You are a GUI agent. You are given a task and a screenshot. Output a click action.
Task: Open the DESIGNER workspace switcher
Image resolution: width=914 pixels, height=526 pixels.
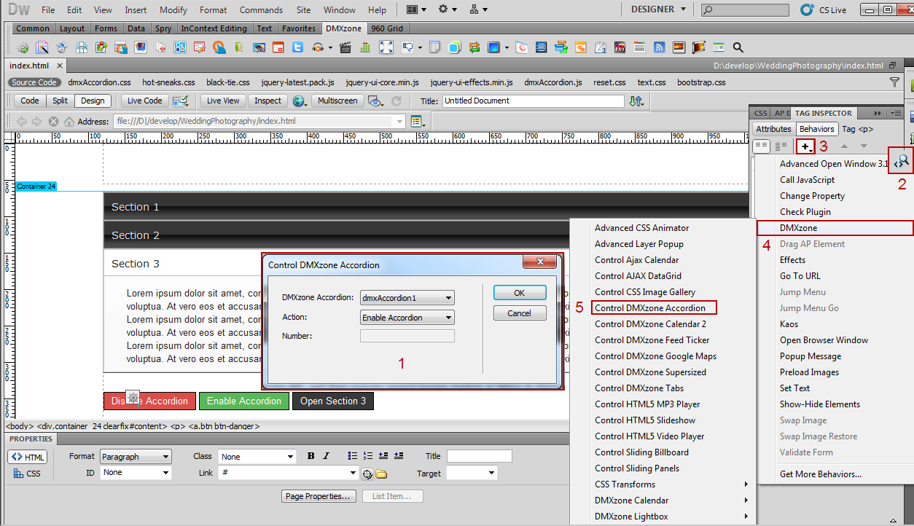point(658,9)
